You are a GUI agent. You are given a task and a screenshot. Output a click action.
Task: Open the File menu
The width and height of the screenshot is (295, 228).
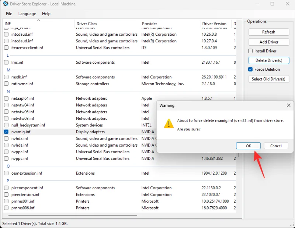[x=8, y=14]
